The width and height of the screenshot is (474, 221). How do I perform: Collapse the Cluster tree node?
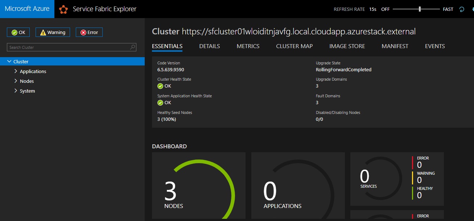tap(9, 61)
